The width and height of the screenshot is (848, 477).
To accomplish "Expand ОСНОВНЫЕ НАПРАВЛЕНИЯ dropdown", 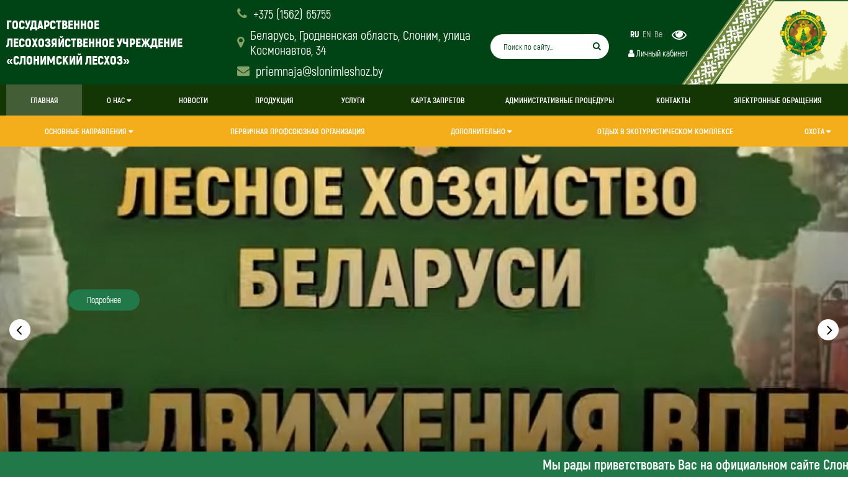I will (89, 131).
